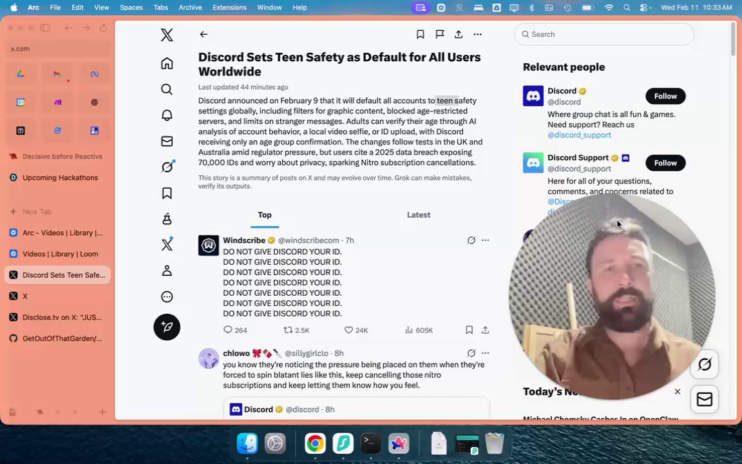Open @discord_support link in Discord bio

click(579, 135)
